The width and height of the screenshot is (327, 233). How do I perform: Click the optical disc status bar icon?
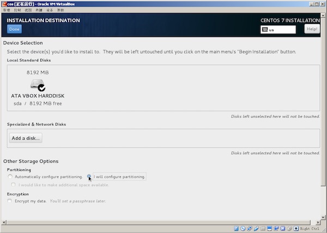(x=243, y=229)
